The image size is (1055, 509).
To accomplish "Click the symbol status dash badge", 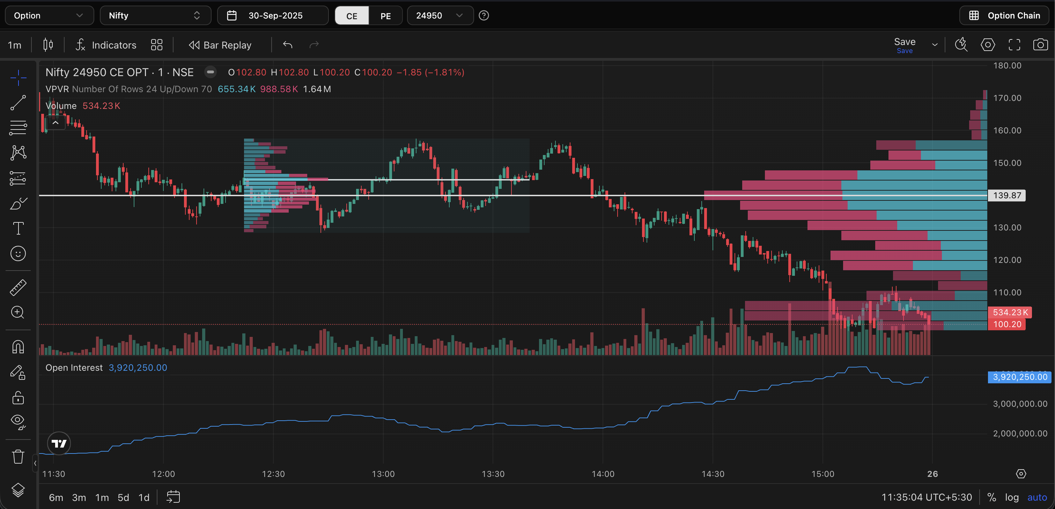I will click(211, 72).
